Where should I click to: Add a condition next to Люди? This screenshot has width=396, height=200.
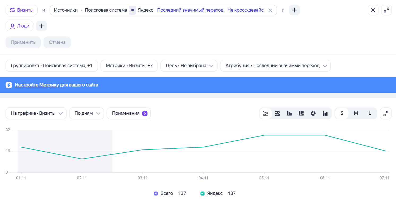pyautogui.click(x=41, y=26)
